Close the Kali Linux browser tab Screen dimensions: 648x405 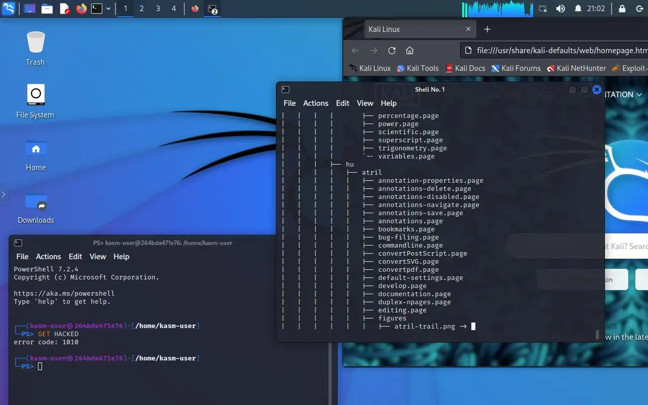pyautogui.click(x=468, y=29)
